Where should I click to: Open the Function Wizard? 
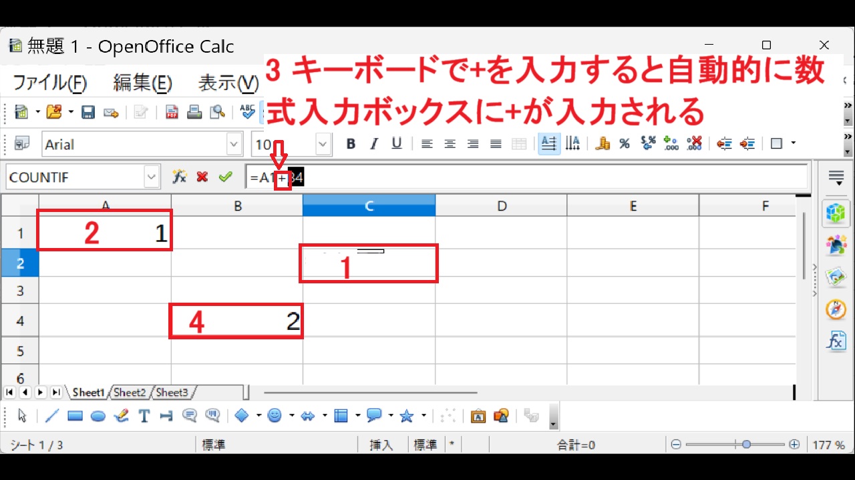[x=179, y=177]
